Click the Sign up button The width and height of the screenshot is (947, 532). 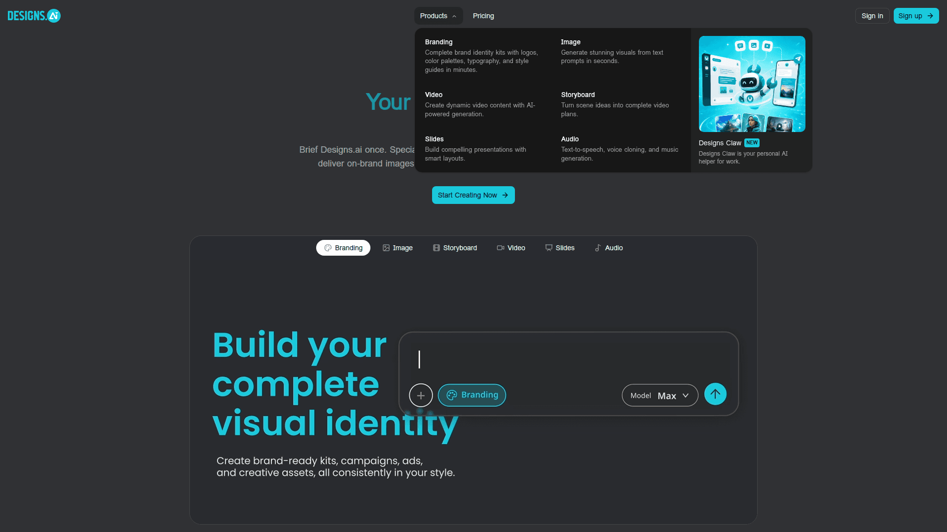click(916, 16)
